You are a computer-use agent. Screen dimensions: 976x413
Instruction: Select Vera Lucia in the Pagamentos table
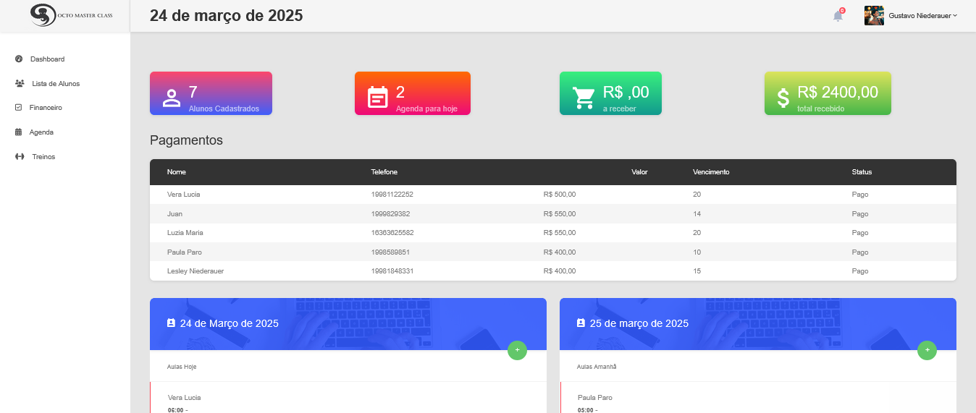[184, 195]
